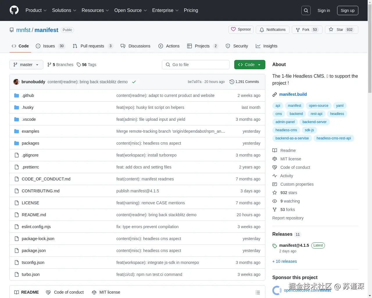Expand the Resources menu

coord(95,10)
